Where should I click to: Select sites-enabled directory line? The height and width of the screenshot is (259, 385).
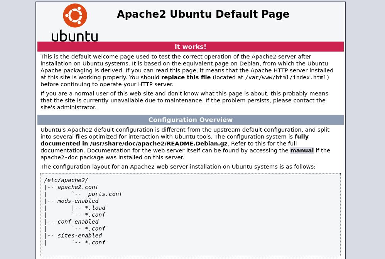[79, 236]
